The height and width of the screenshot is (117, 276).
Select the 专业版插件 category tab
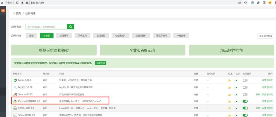[x=121, y=36]
